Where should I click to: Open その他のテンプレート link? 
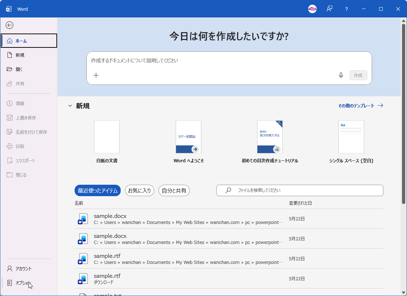point(361,106)
